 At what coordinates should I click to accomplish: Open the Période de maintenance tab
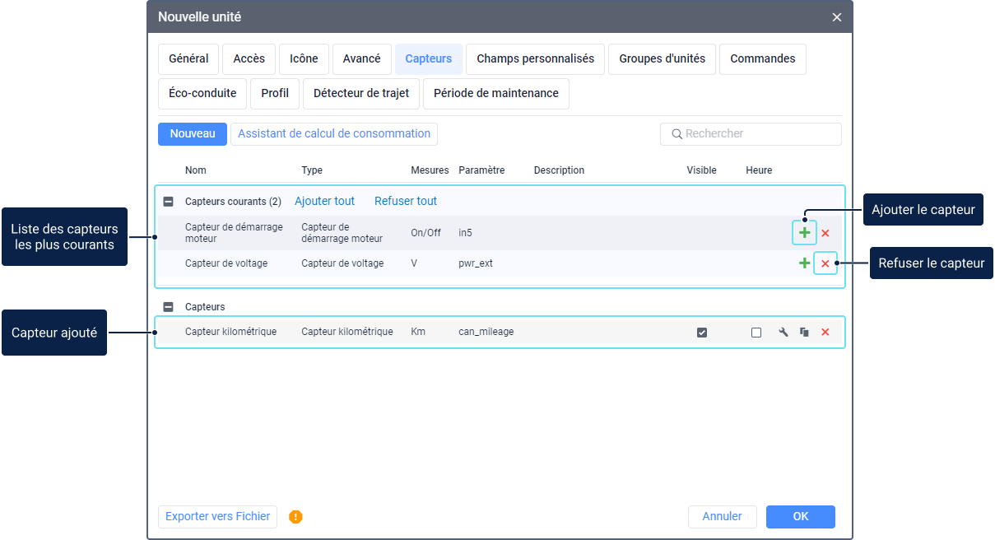[x=495, y=94]
